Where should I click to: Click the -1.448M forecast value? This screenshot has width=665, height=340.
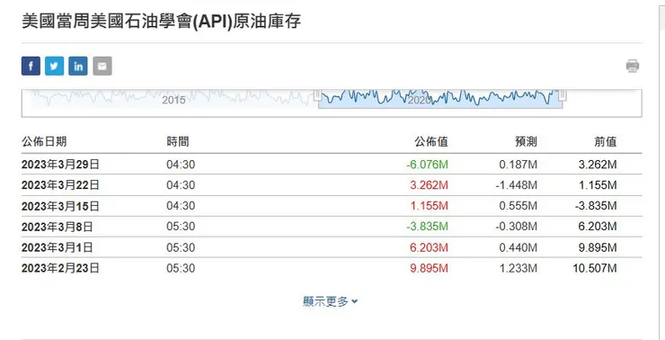pos(516,185)
